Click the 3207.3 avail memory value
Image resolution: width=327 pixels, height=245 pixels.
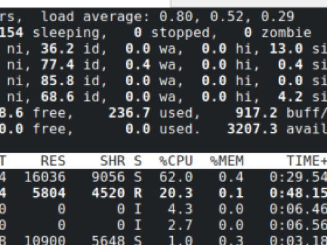click(252, 129)
